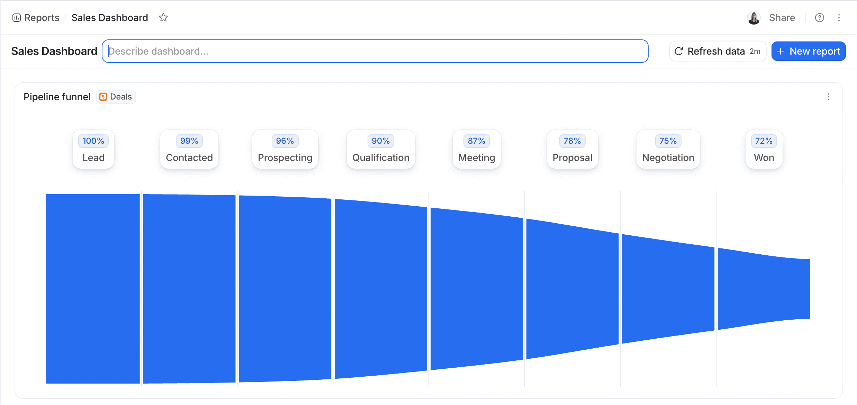
Task: Click the Share button
Action: 782,17
